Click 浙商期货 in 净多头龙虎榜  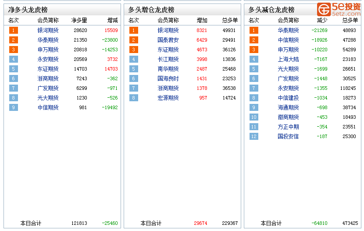pyautogui.click(x=48, y=78)
